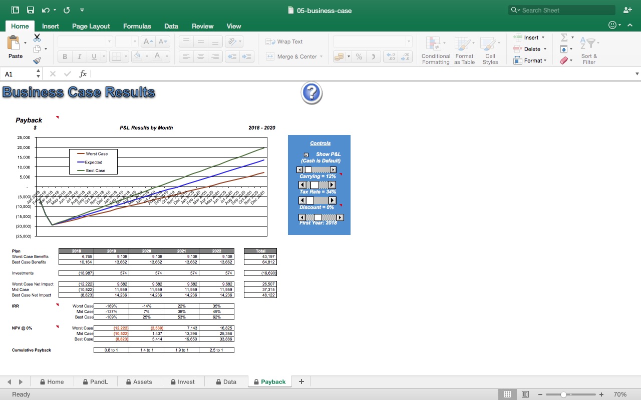The image size is (641, 400).
Task: Click left arrow of Tax Rate scrollbar
Action: pos(302,185)
